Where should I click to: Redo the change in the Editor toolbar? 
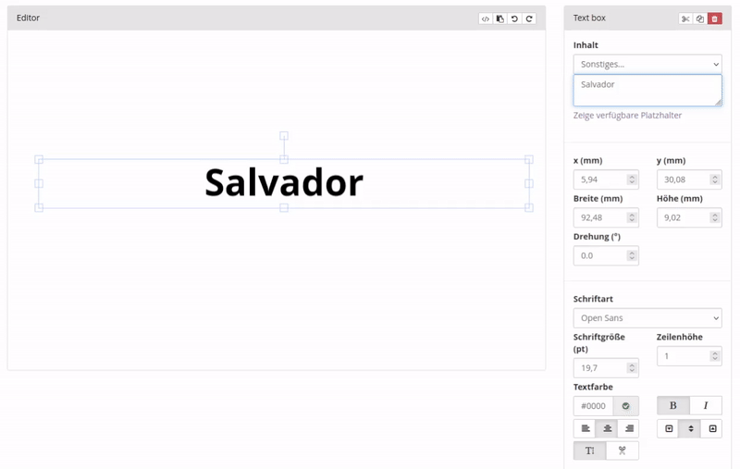point(529,19)
